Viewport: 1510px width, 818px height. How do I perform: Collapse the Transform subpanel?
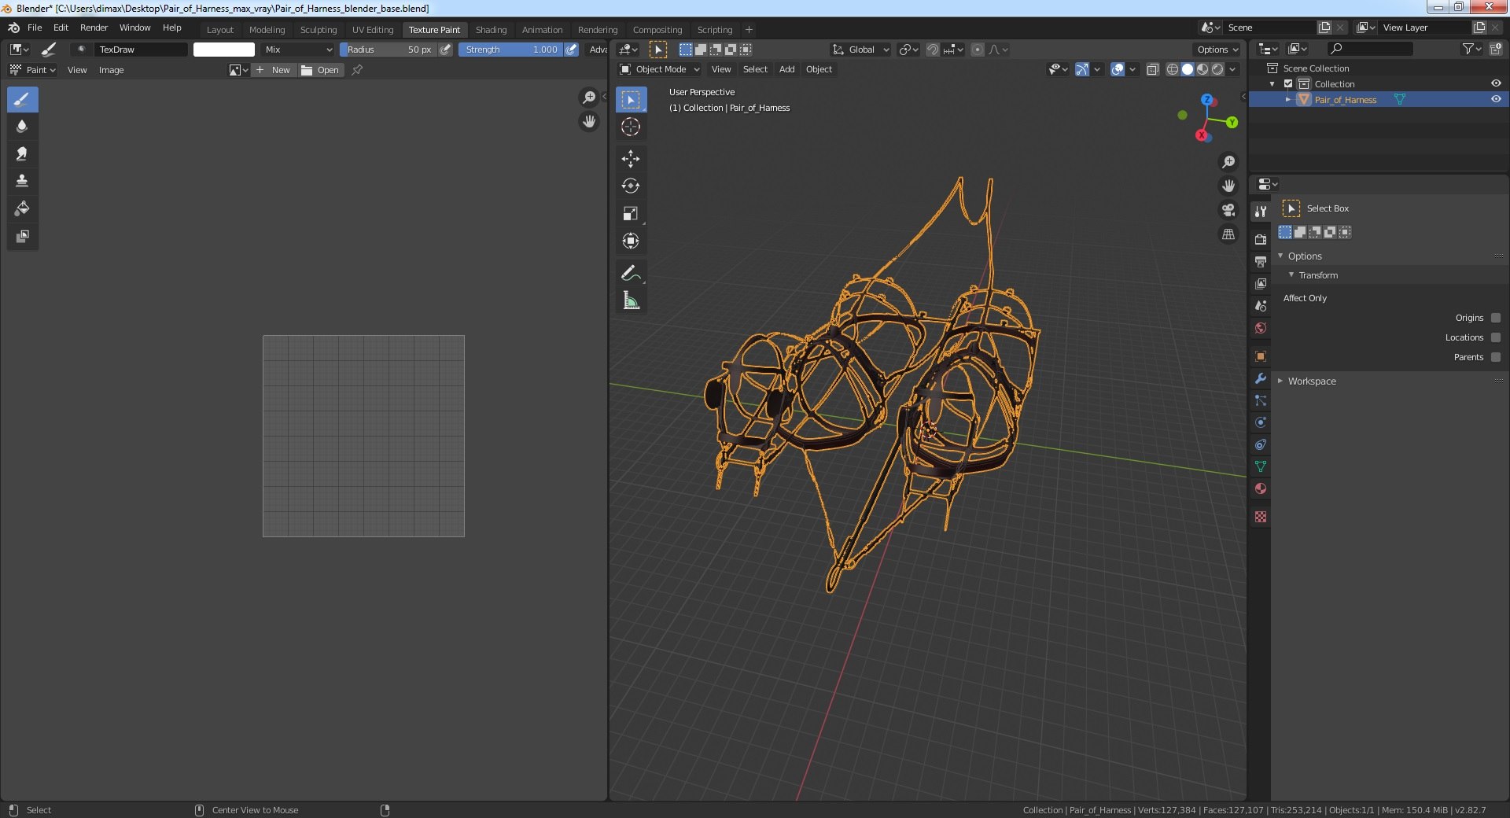(x=1291, y=275)
